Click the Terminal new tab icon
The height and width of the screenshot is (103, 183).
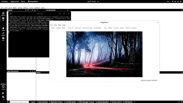[11, 13]
